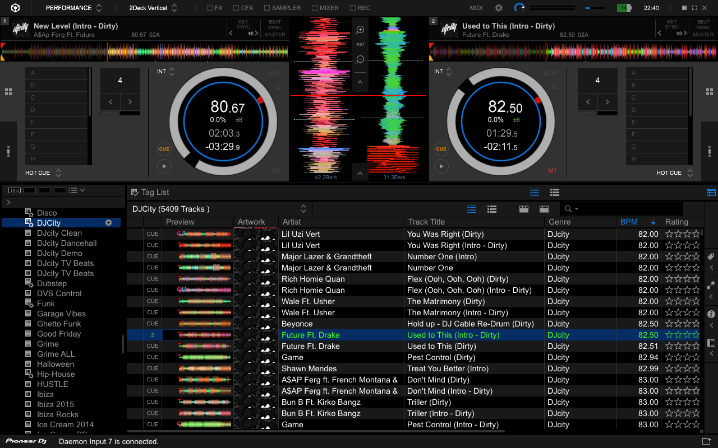Change deck 1 INT mode dropdown
Viewport: 718px width, 448px height.
(x=165, y=72)
